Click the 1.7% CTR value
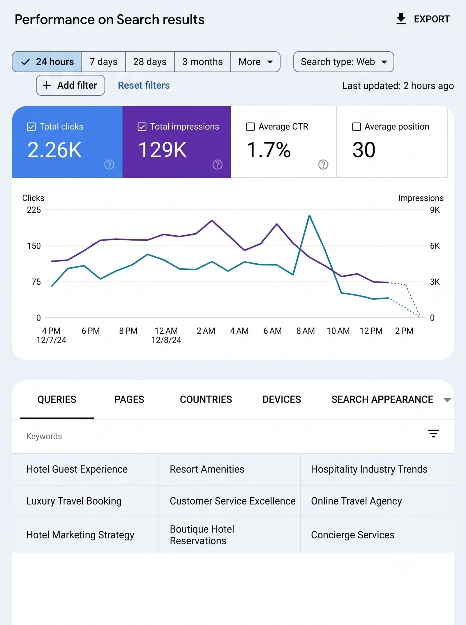This screenshot has width=466, height=625. [269, 150]
